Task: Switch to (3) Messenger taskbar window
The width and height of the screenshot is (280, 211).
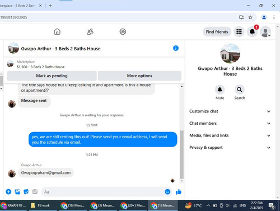Action: (102, 205)
